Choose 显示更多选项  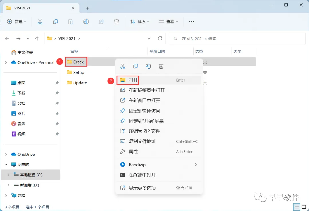[x=159, y=188]
